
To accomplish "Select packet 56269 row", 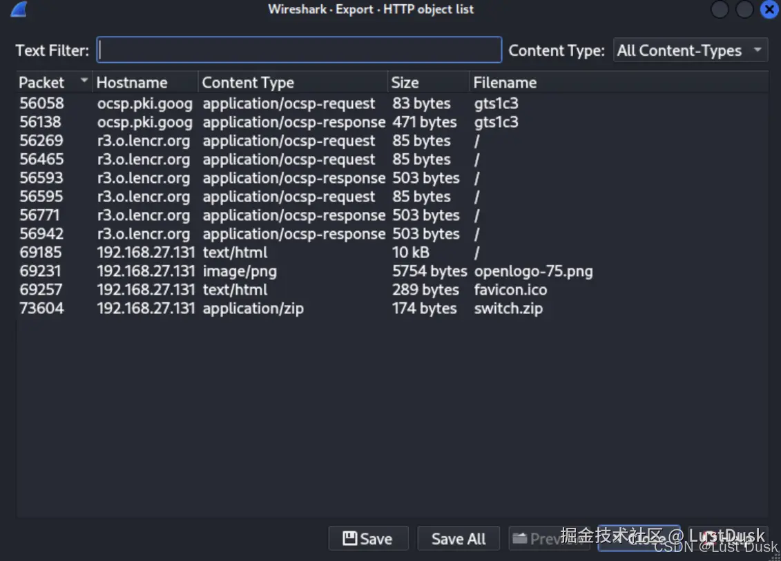I will (x=392, y=140).
